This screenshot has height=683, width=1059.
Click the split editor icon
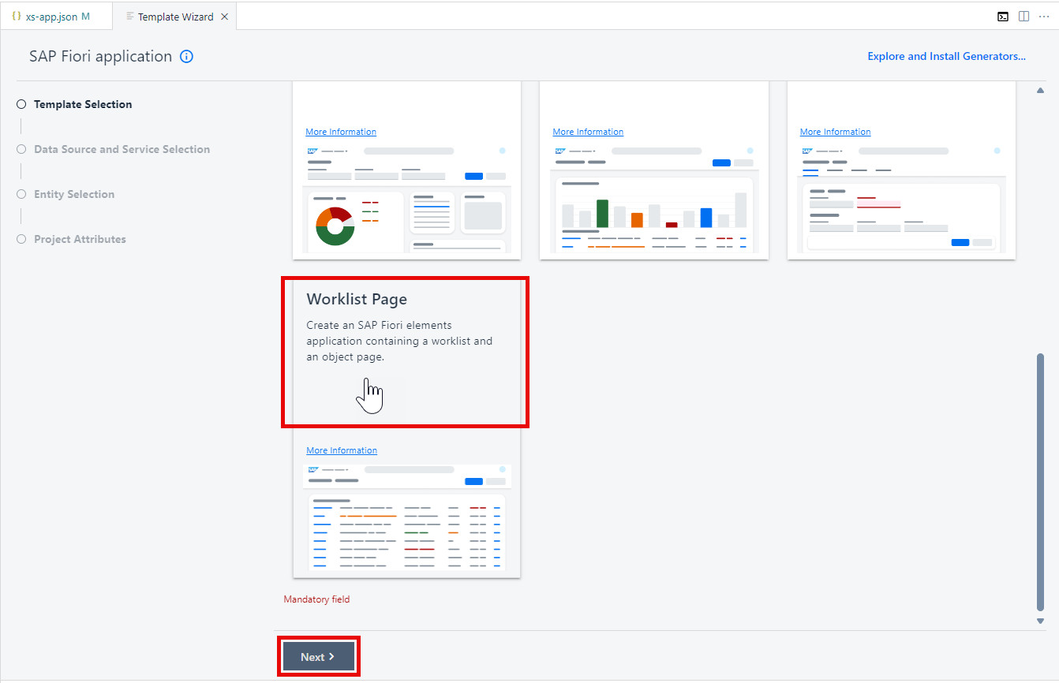[x=1023, y=17]
